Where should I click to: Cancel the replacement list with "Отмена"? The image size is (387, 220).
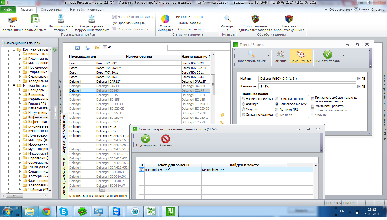(x=166, y=141)
